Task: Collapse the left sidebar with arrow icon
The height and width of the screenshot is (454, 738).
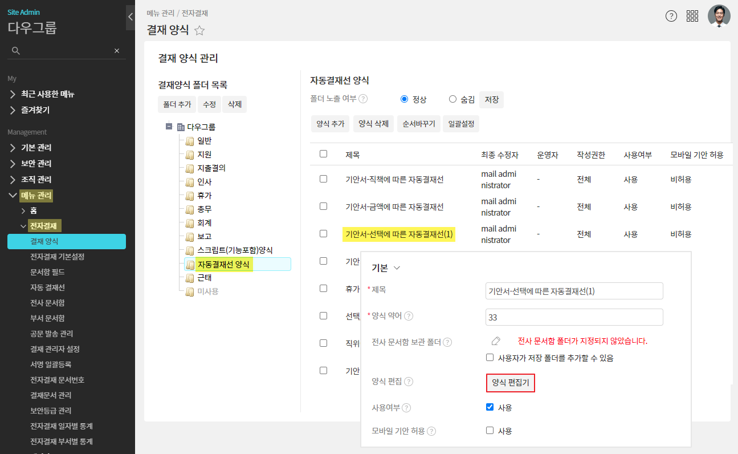Action: tap(131, 17)
